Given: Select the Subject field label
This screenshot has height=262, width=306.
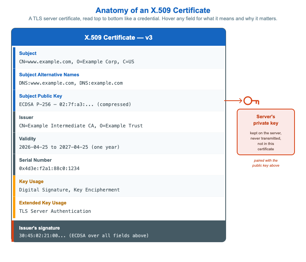Looking at the screenshot, I should tap(28, 53).
